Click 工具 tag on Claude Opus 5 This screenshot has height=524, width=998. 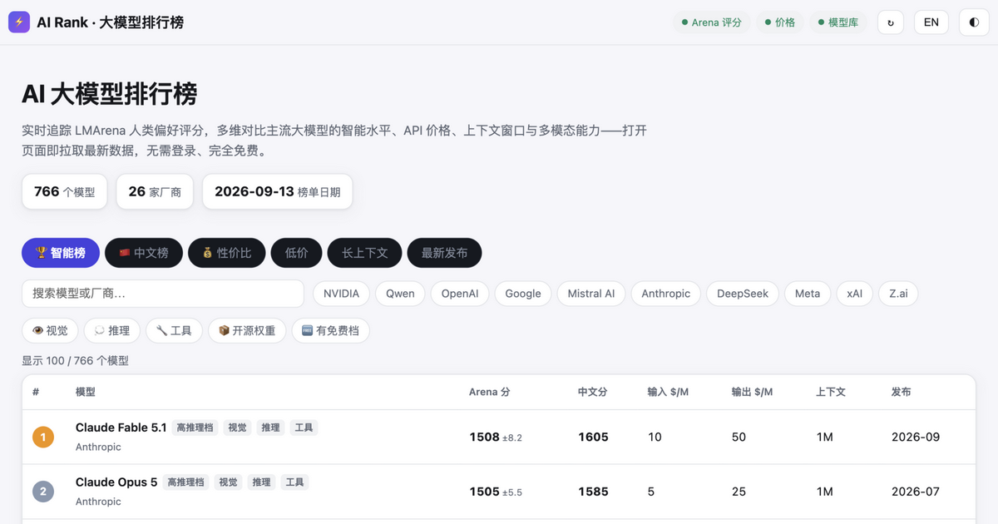tap(294, 482)
